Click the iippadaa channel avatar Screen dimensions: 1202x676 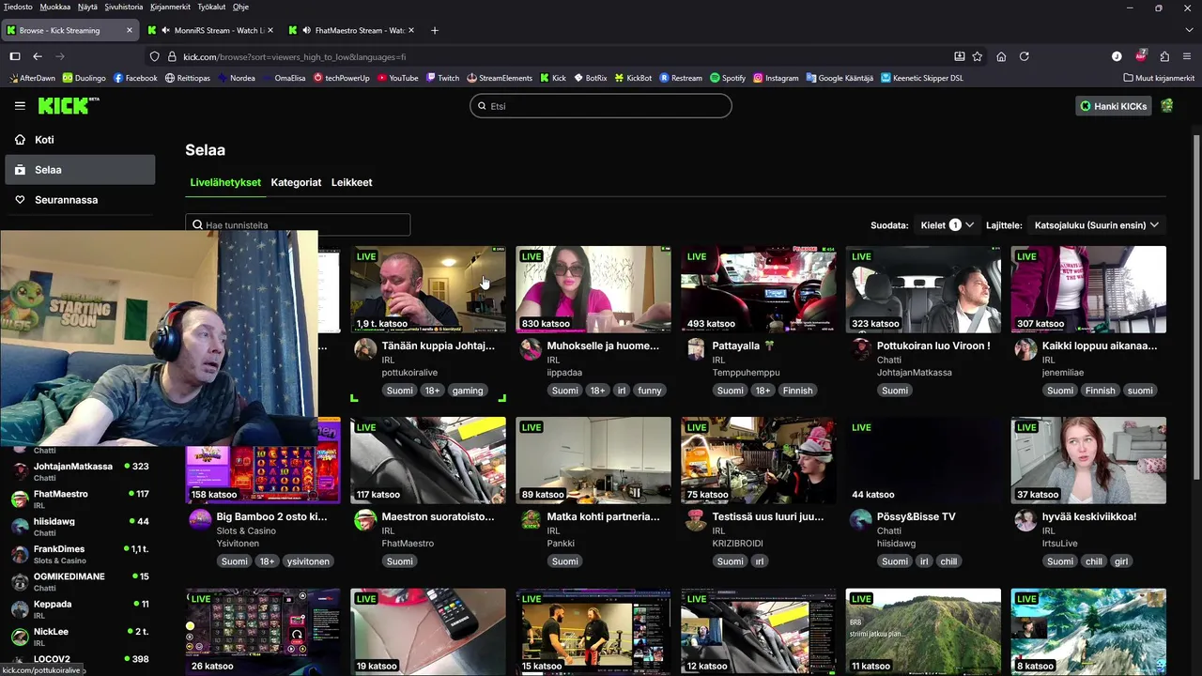(x=531, y=350)
